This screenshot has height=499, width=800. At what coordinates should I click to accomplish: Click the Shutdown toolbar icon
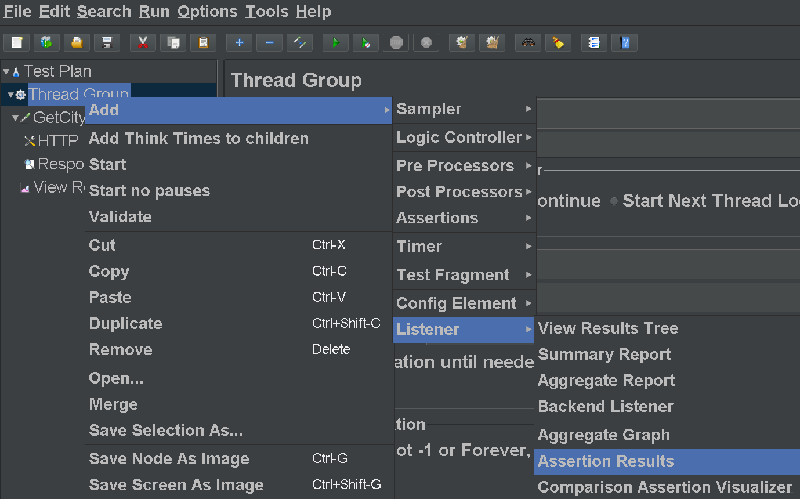426,42
